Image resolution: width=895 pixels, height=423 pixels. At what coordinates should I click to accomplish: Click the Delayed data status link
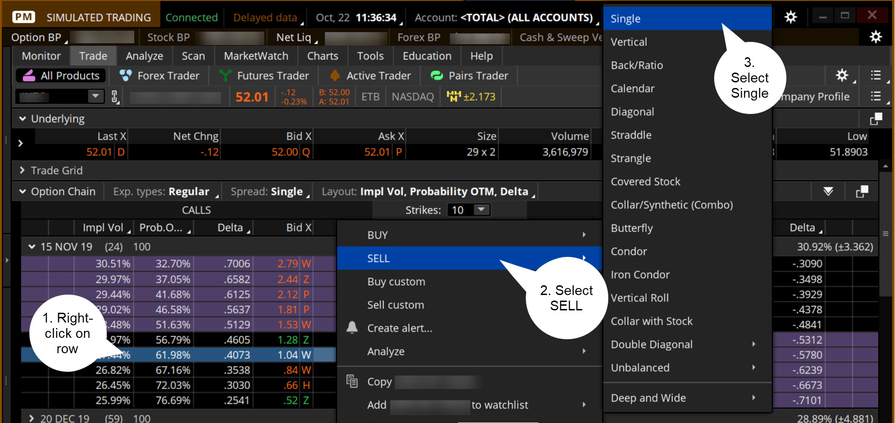click(265, 17)
